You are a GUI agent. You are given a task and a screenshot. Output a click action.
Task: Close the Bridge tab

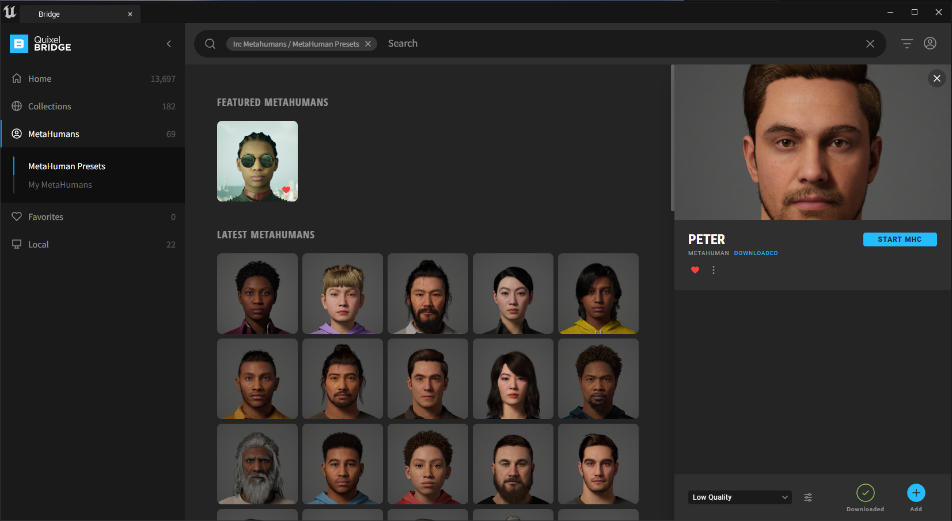point(130,14)
